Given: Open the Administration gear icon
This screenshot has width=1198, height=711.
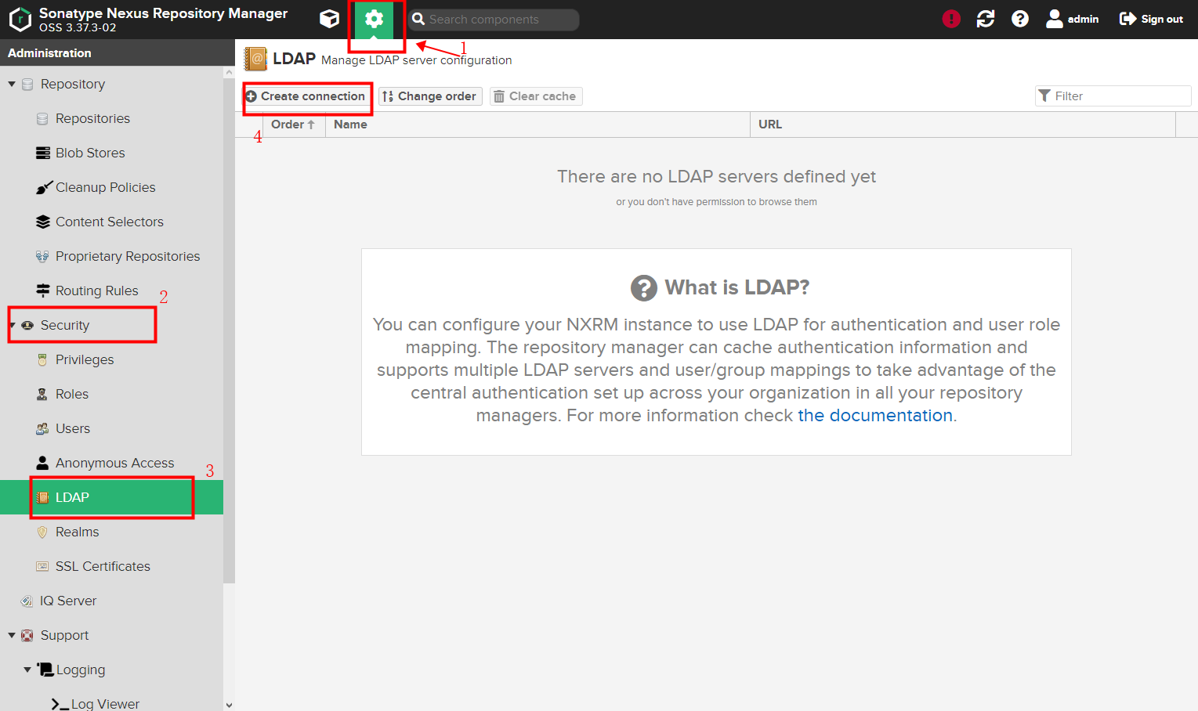Looking at the screenshot, I should click(375, 19).
